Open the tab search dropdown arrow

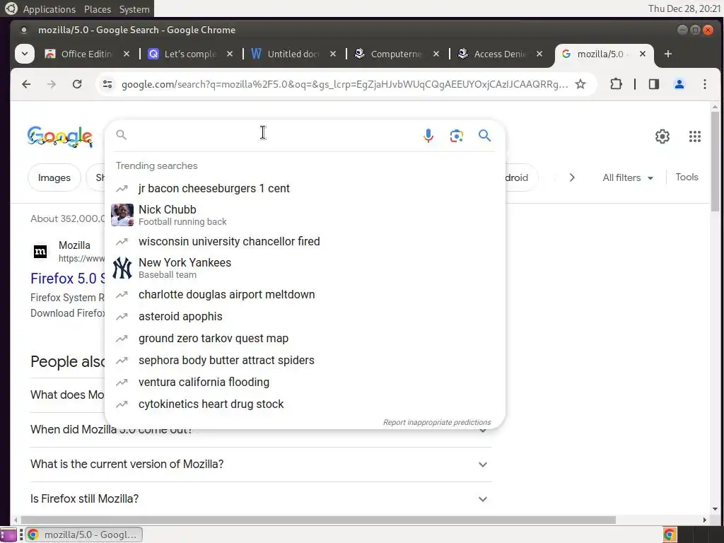[25, 54]
